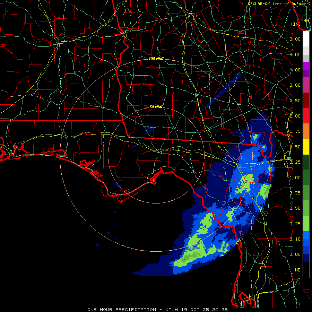Select the 0.25 legend value
Image resolution: width=312 pixels, height=312 pixels.
tap(295, 224)
